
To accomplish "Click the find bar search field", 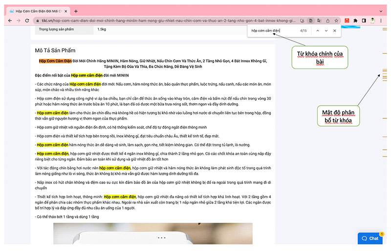I will coord(271,31).
